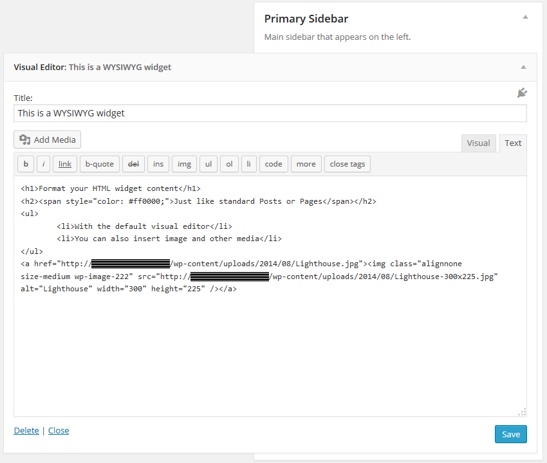Click the Delete widget link
Image resolution: width=547 pixels, height=463 pixels.
pyautogui.click(x=26, y=431)
